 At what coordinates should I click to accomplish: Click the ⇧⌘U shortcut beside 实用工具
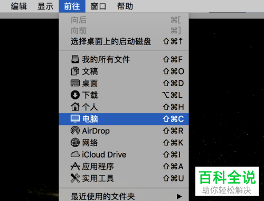[x=173, y=178]
